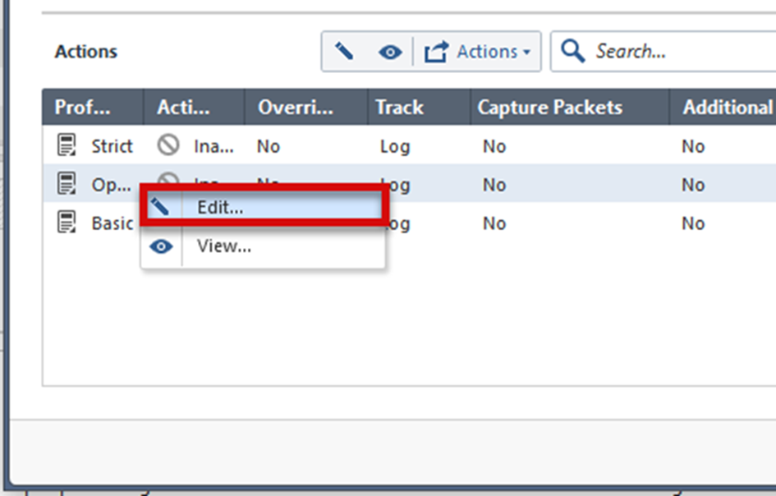Click the magnifier search icon
Screen dimensions: 776x496
[572, 51]
